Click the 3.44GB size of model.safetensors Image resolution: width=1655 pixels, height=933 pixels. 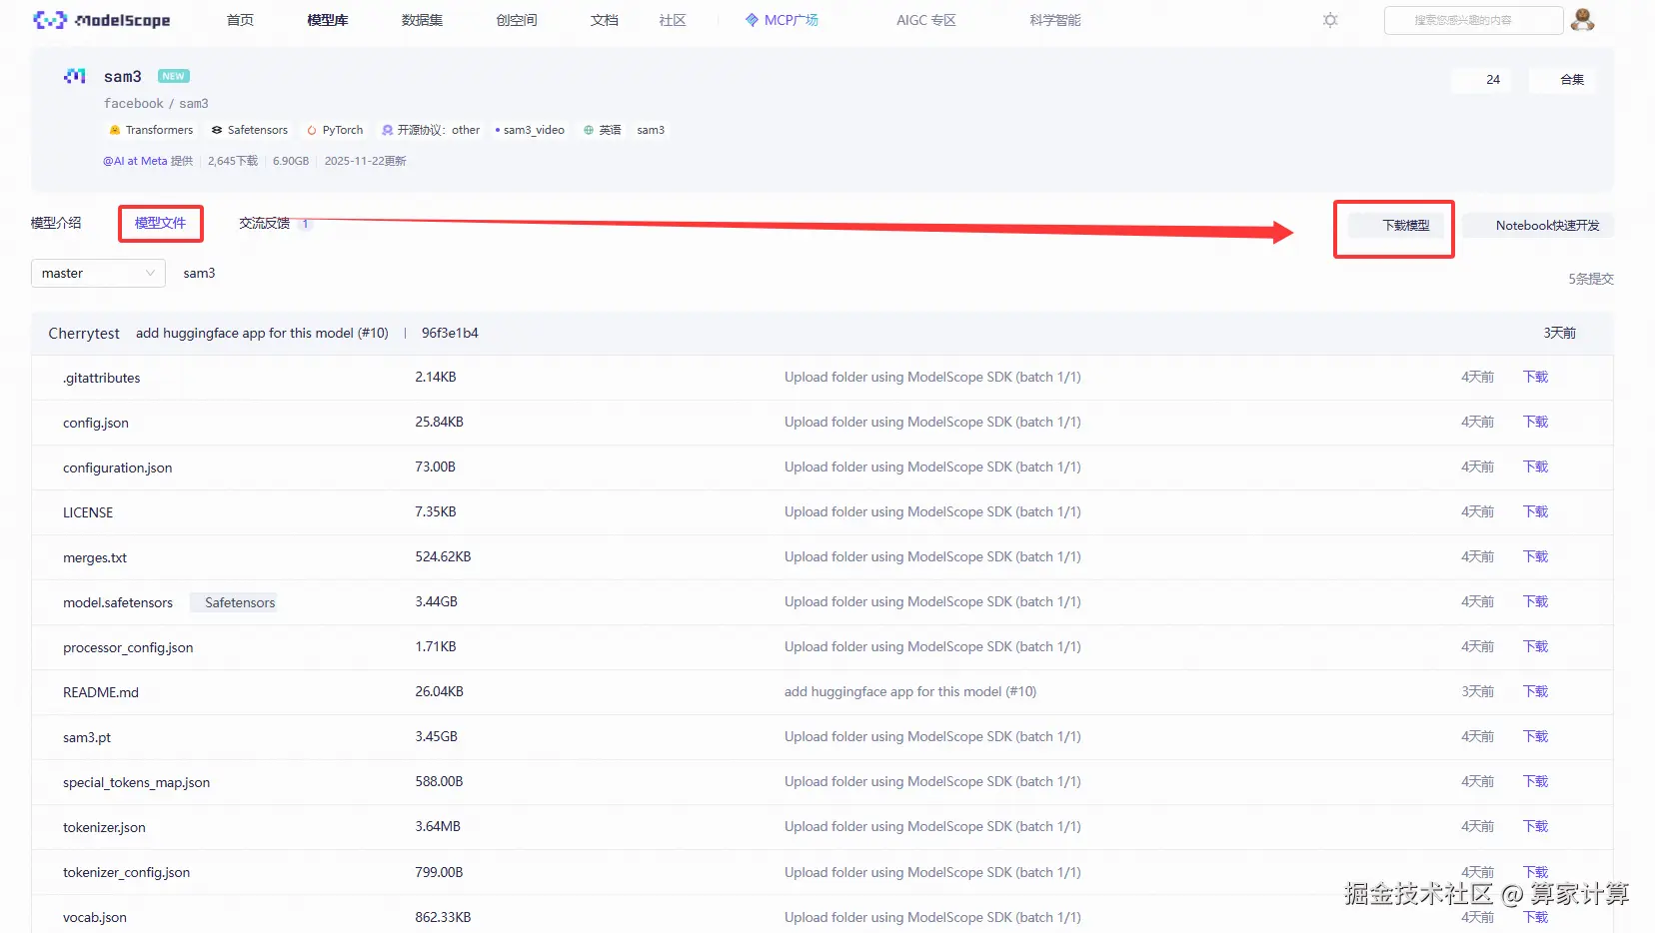437,601
